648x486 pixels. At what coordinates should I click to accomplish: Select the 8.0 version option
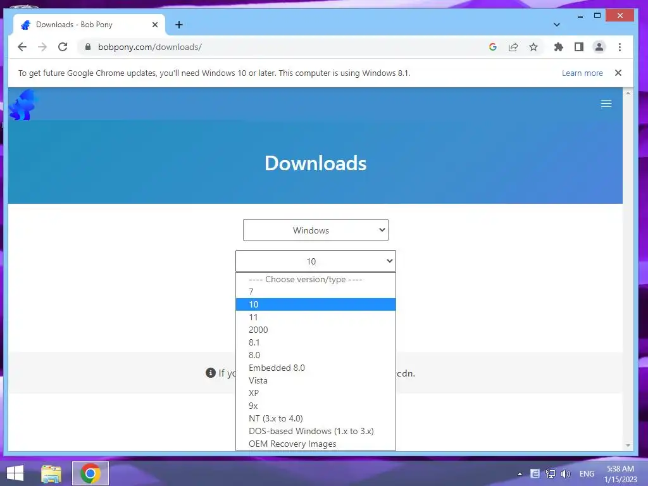click(x=316, y=356)
